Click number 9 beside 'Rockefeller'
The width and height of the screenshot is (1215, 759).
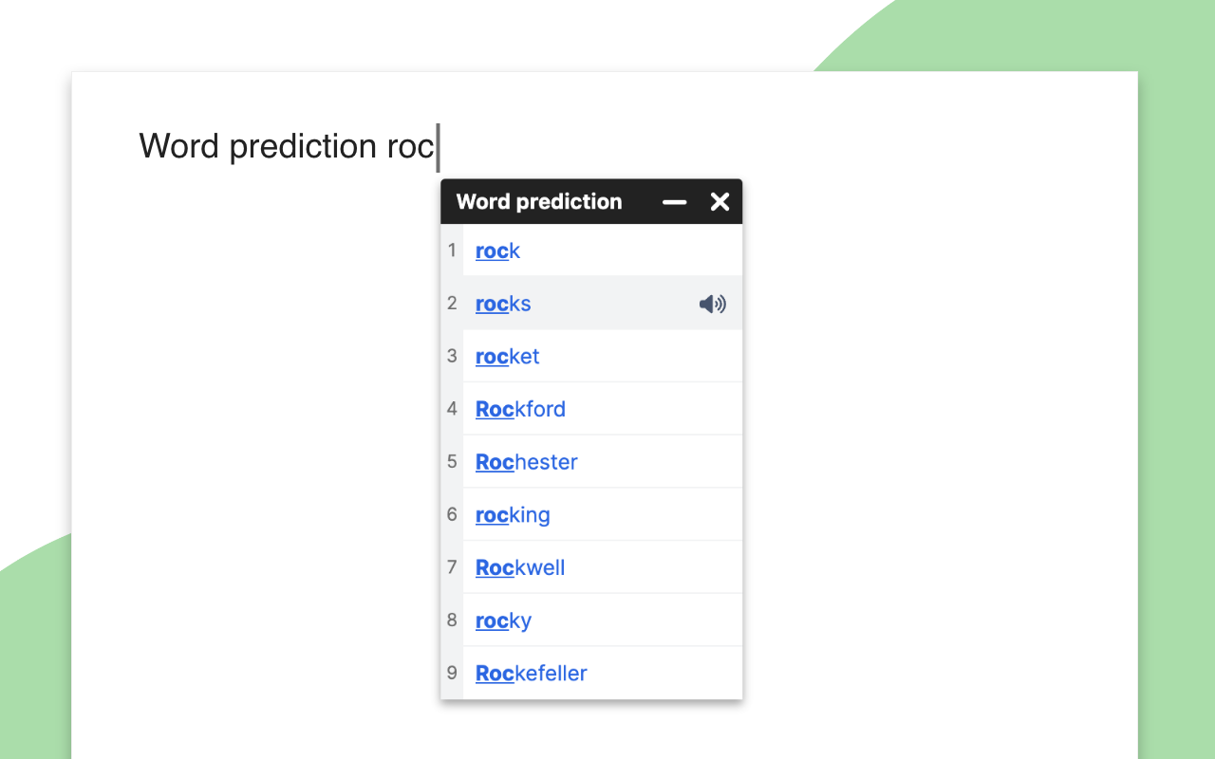coord(452,674)
